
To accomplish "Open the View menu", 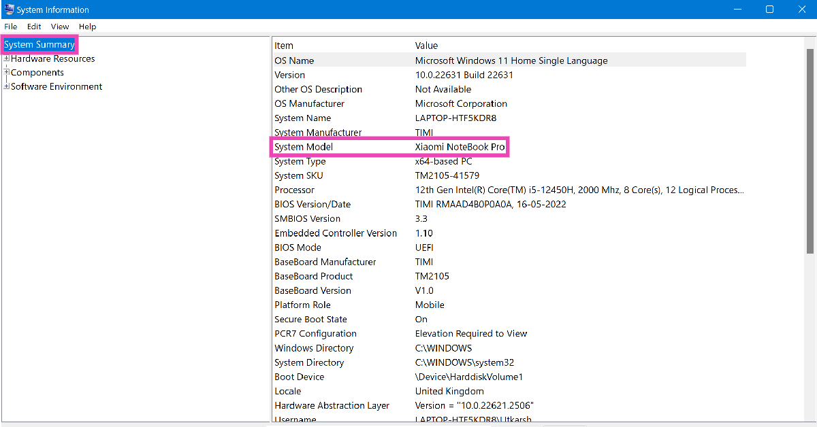I will click(x=60, y=27).
